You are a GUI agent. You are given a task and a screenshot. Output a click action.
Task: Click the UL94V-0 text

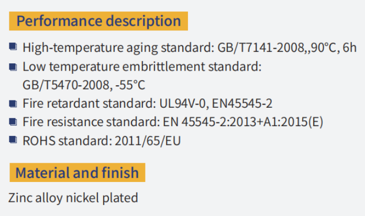[182, 104]
